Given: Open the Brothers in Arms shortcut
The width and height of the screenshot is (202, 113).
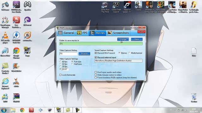Looking at the screenshot, I should pos(149,5).
